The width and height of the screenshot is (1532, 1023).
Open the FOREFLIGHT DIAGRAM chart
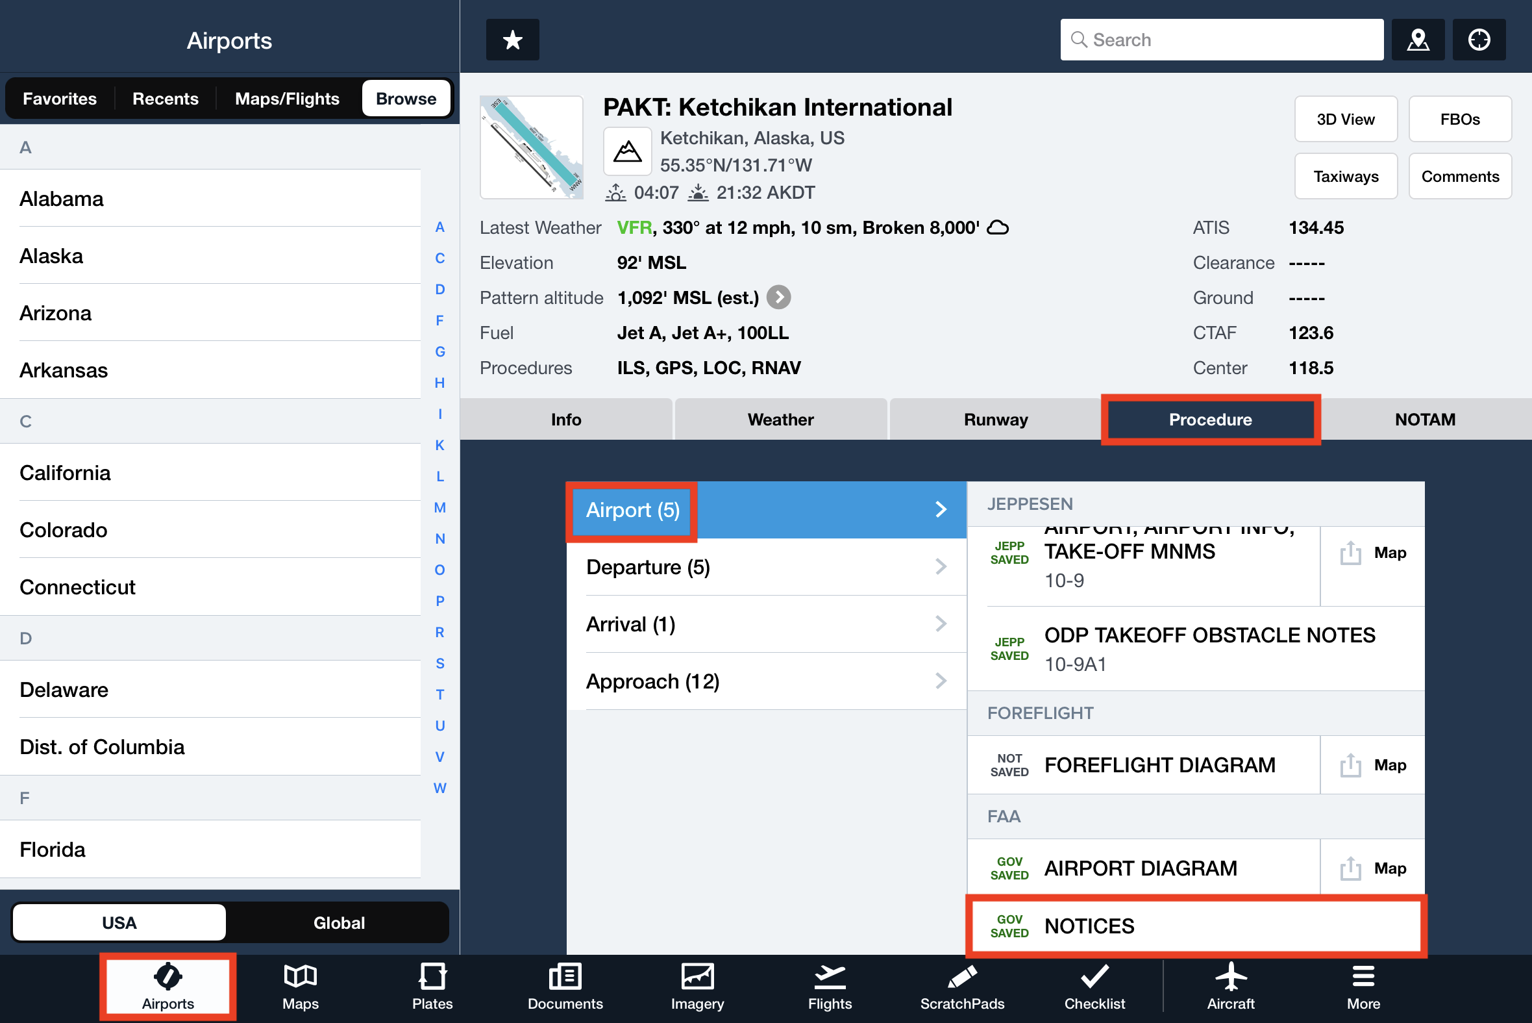pyautogui.click(x=1143, y=764)
